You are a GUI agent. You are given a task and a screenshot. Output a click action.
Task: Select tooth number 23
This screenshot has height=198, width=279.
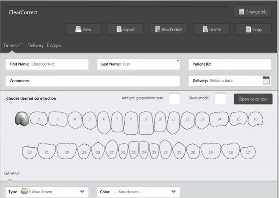[x=154, y=151]
